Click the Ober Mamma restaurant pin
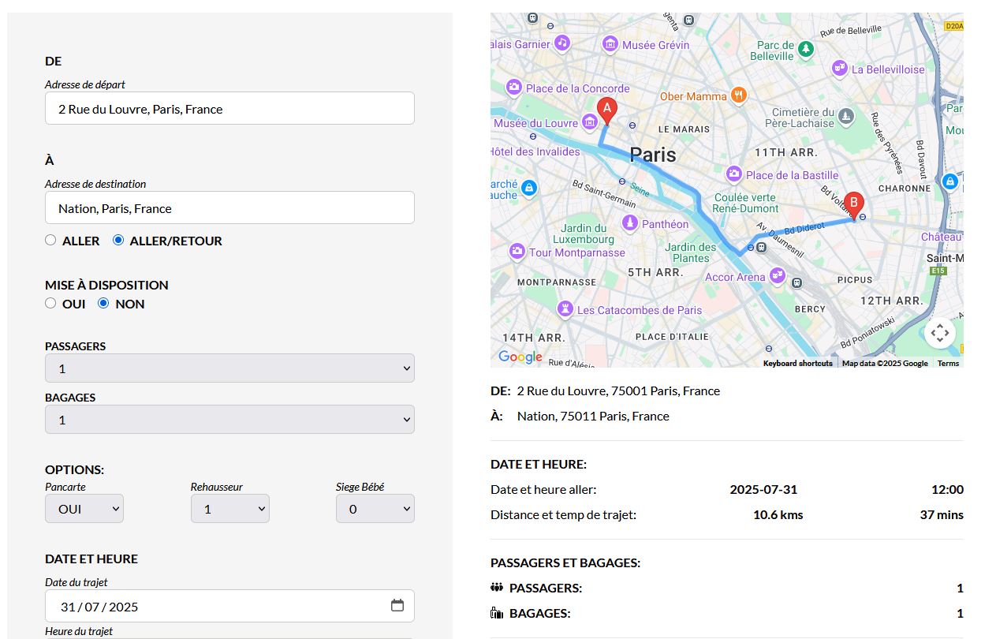 [738, 95]
